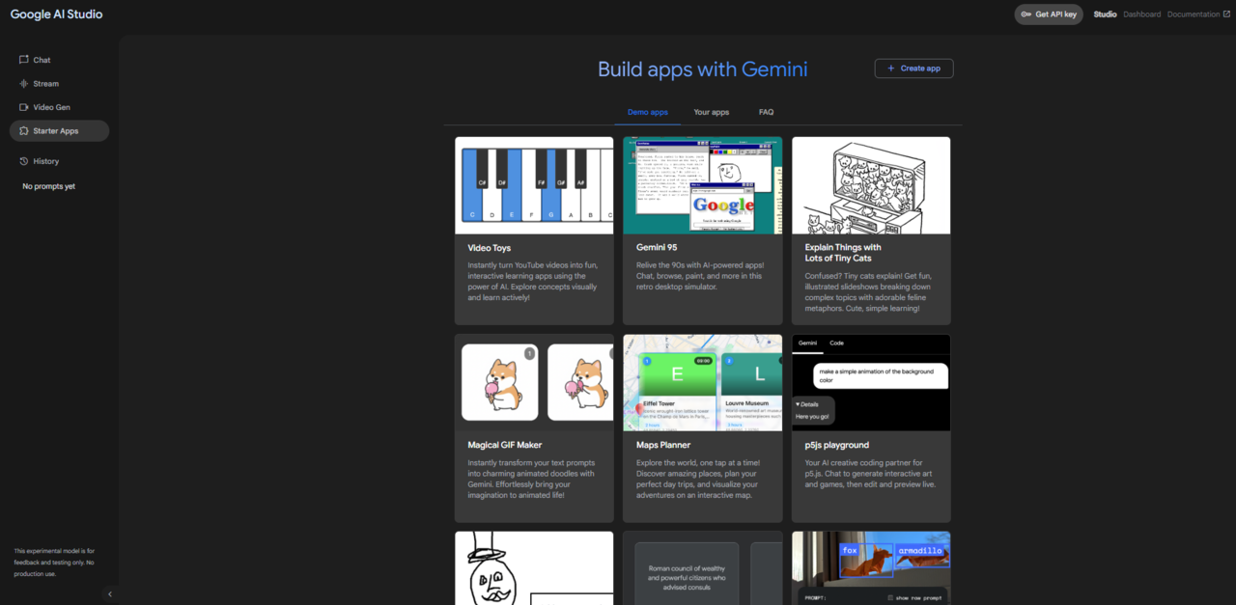The height and width of the screenshot is (605, 1236).
Task: Click the experimental model disclaimer text
Action: pyautogui.click(x=54, y=563)
